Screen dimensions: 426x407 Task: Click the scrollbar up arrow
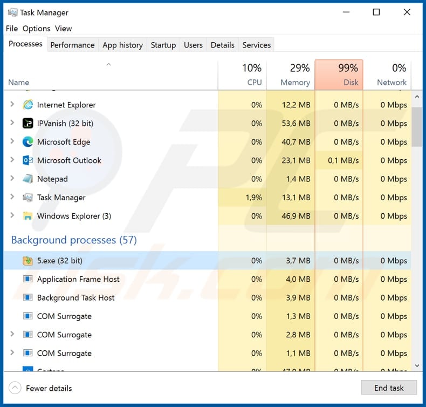417,97
